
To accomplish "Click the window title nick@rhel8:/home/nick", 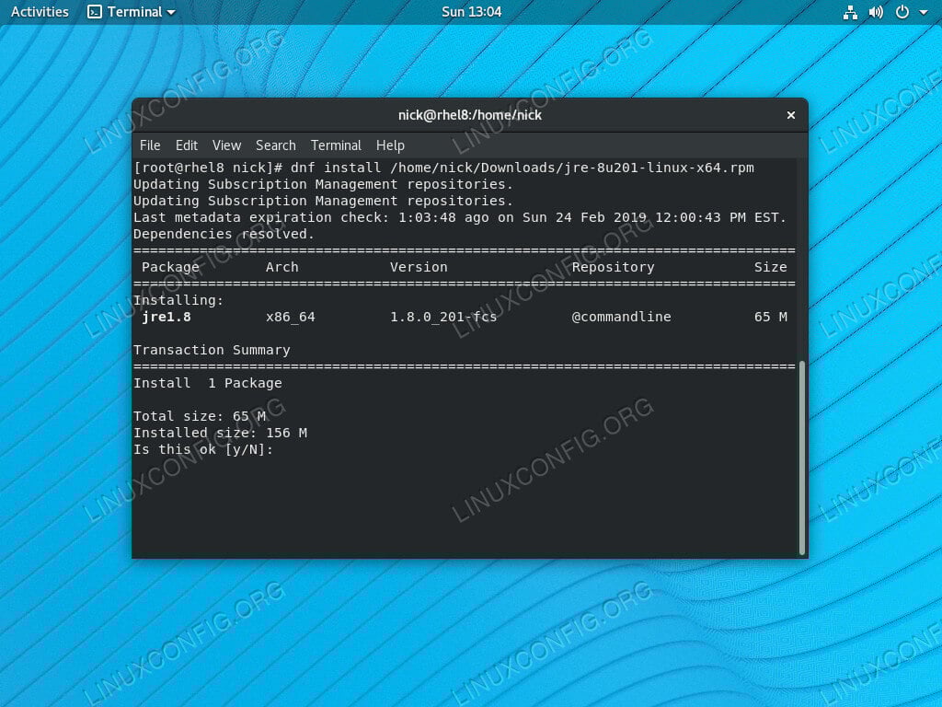I will (470, 115).
